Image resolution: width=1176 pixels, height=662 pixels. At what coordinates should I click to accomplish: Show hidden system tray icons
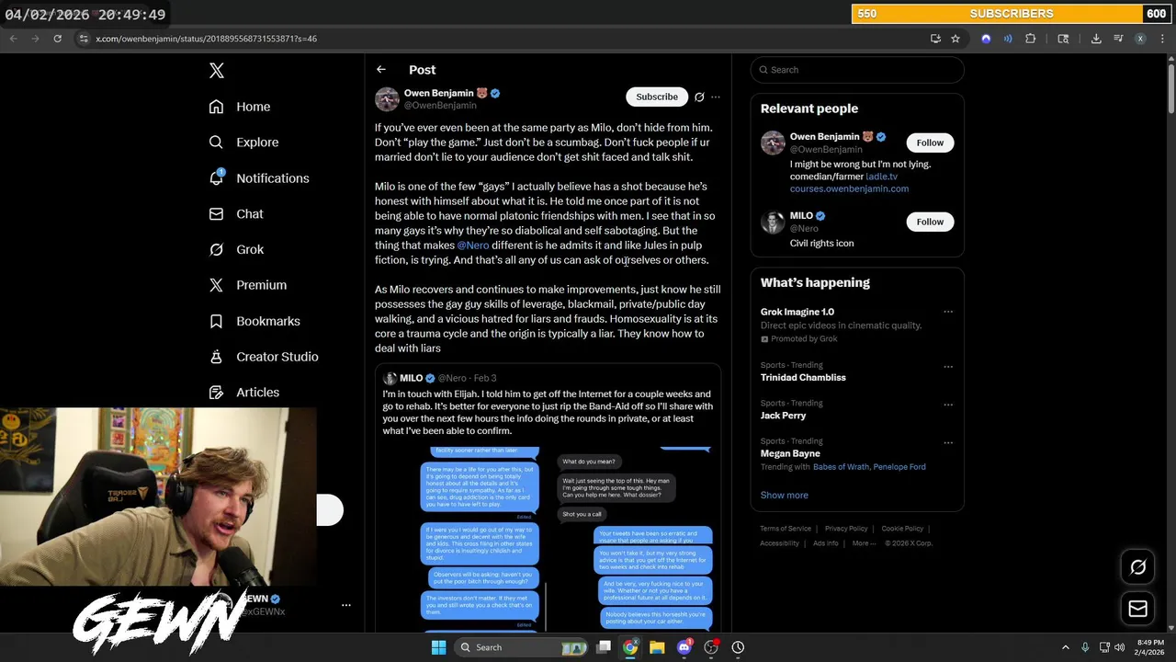pos(1066,647)
